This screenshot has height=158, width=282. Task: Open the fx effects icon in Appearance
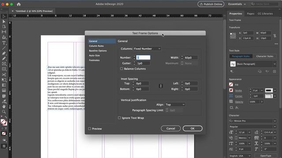click(x=237, y=108)
